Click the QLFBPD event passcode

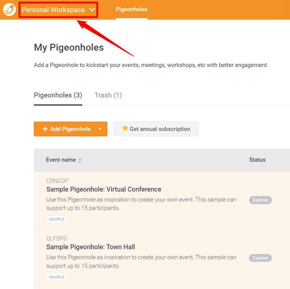pyautogui.click(x=57, y=239)
